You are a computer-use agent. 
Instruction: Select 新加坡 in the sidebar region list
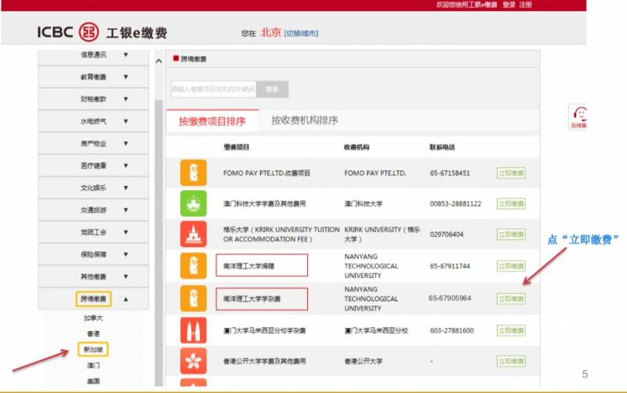click(x=93, y=349)
